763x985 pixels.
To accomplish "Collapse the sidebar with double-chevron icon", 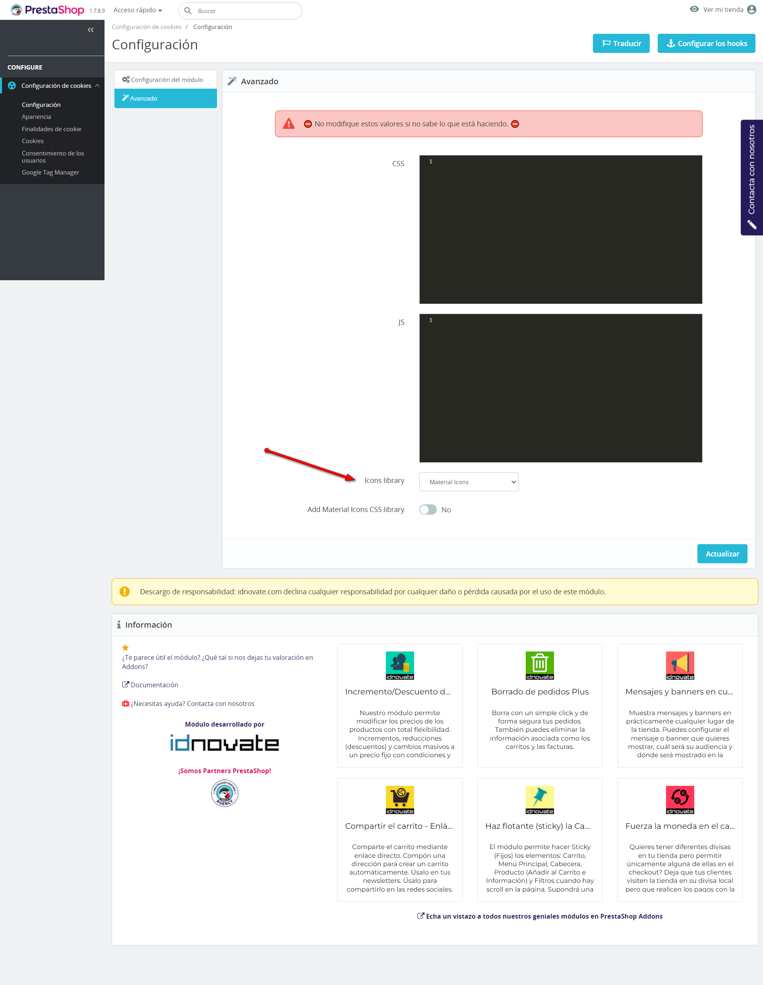I will (91, 30).
